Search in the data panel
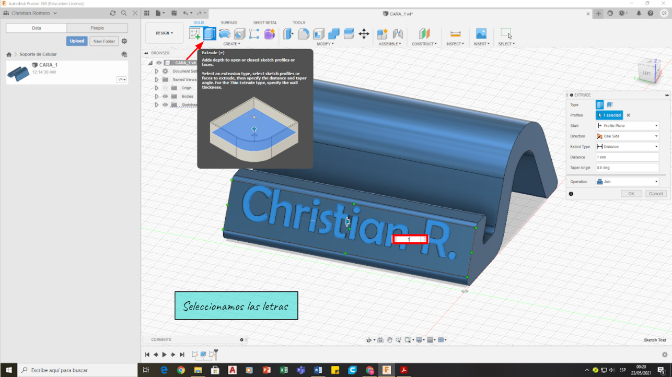 pyautogui.click(x=124, y=13)
